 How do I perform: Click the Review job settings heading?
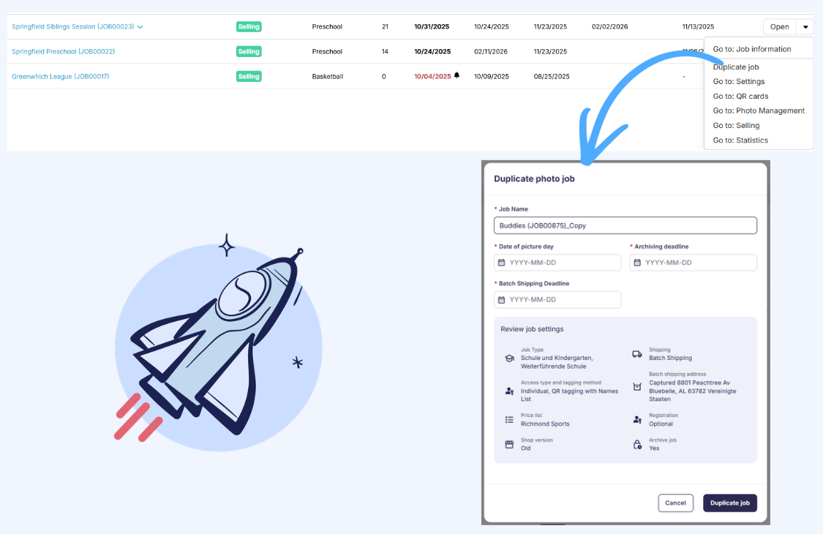pyautogui.click(x=532, y=329)
